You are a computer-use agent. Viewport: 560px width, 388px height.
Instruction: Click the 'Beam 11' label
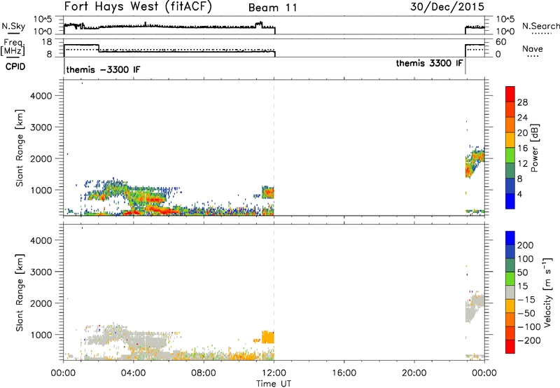pos(272,8)
